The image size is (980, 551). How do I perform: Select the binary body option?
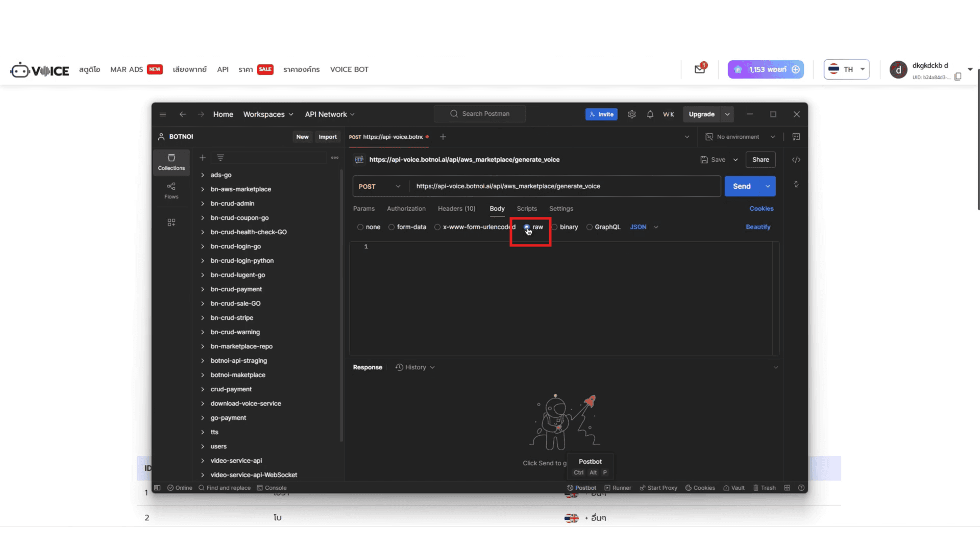pos(554,227)
